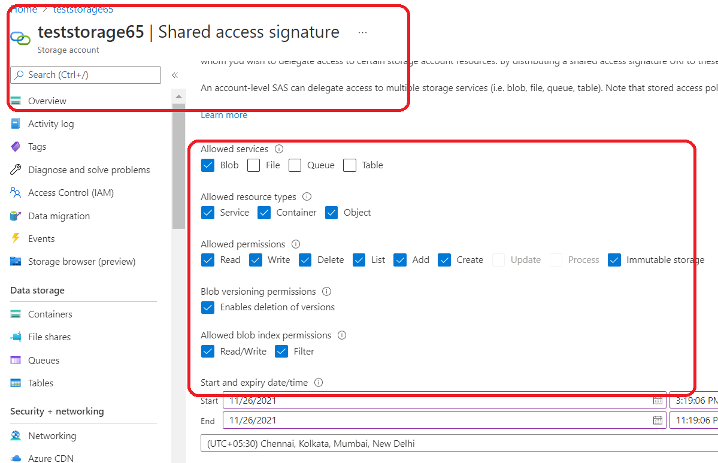
Task: Click the storage account chain-link logo icon
Action: tap(20, 38)
